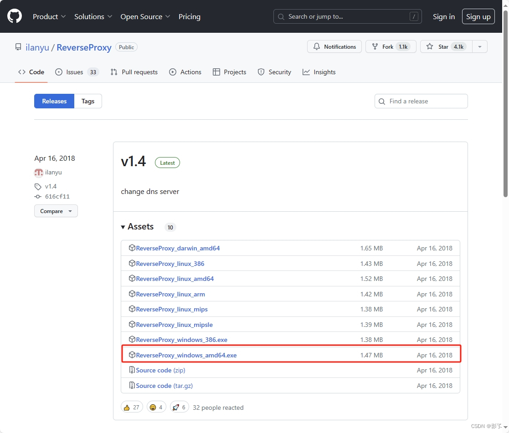The height and width of the screenshot is (433, 509).
Task: Open the star lists dropdown arrow
Action: pyautogui.click(x=480, y=47)
